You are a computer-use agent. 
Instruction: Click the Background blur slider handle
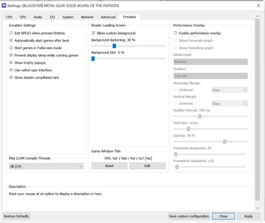[x=93, y=59]
